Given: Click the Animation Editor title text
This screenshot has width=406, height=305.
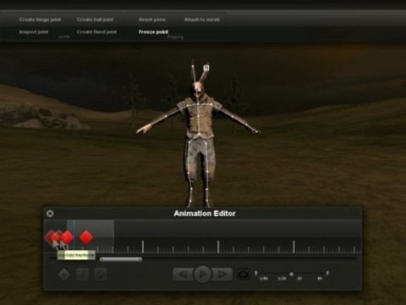Looking at the screenshot, I should (x=205, y=213).
